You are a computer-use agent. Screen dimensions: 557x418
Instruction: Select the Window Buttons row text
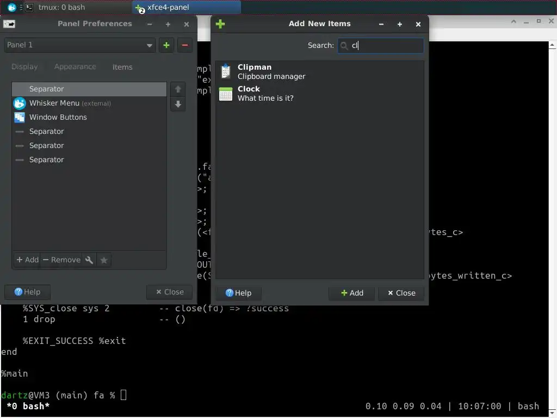[58, 118]
